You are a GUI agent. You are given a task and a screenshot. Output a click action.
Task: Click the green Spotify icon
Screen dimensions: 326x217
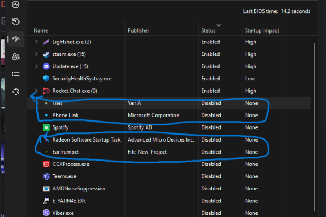point(46,127)
